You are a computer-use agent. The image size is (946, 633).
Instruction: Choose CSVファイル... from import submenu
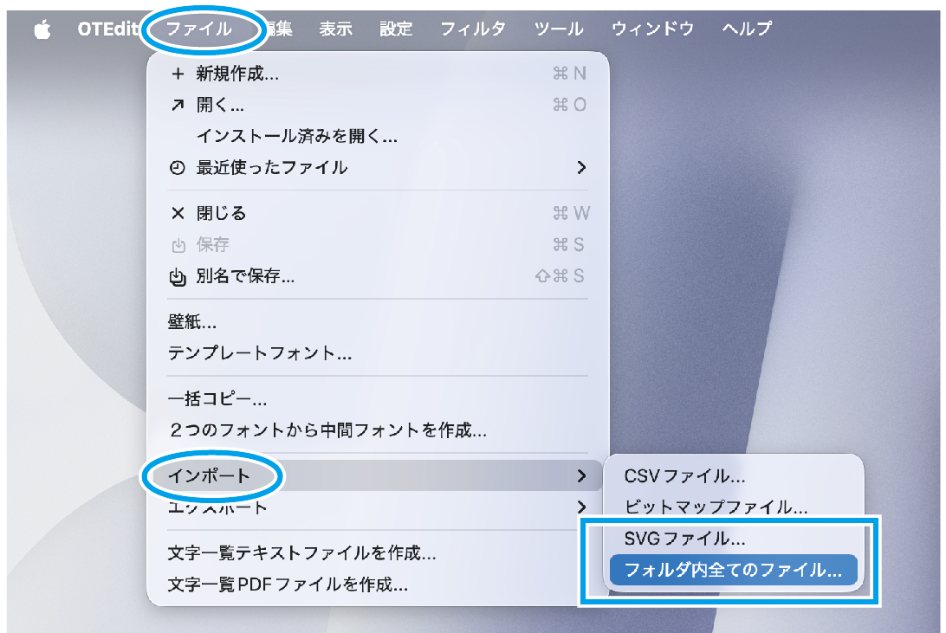click(684, 475)
